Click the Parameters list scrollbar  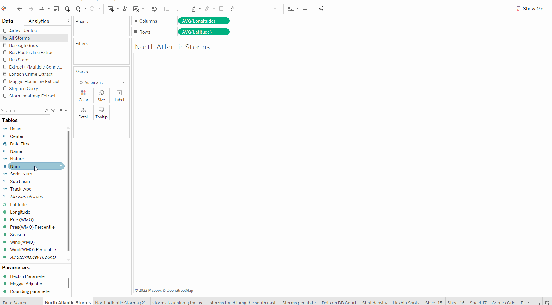coord(68,283)
